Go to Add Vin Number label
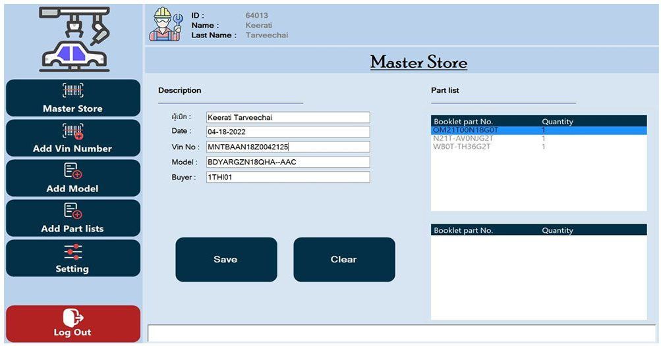The width and height of the screenshot is (661, 346). point(72,149)
